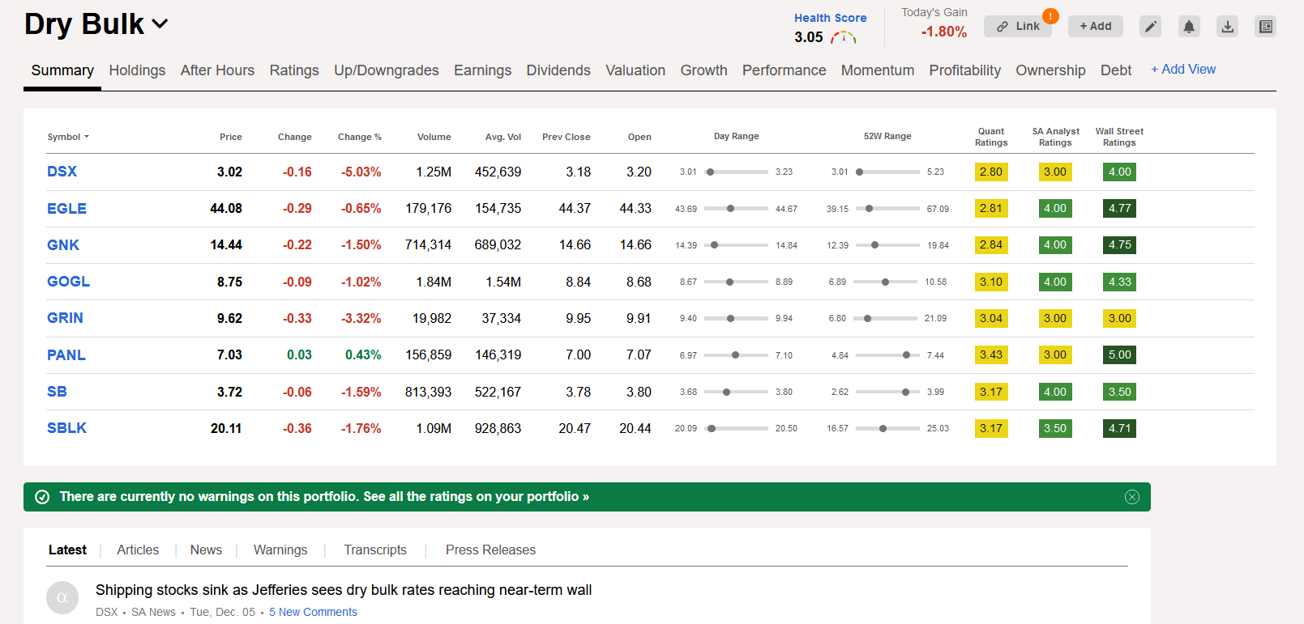
Task: Click Today's Gain -1.80% value
Action: [x=944, y=32]
